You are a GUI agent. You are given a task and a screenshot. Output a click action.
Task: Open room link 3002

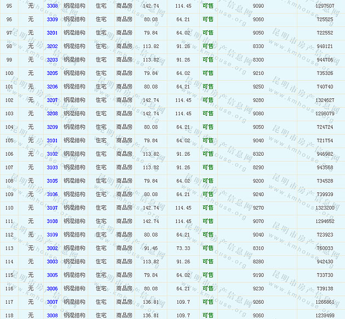pyautogui.click(x=52, y=249)
